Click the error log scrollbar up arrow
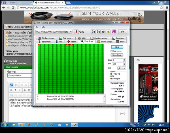Screen dimensions: 170x133 click(104, 96)
